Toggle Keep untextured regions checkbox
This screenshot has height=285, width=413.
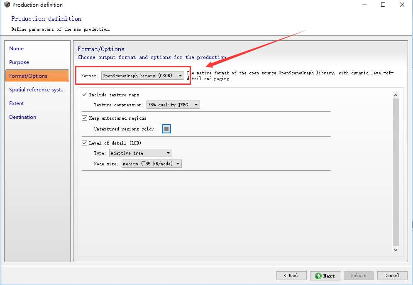click(85, 118)
